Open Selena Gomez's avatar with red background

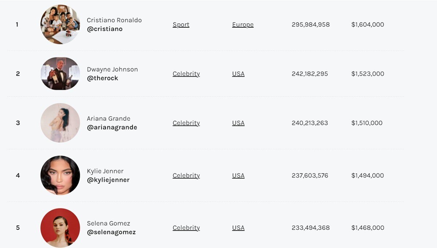click(x=60, y=228)
